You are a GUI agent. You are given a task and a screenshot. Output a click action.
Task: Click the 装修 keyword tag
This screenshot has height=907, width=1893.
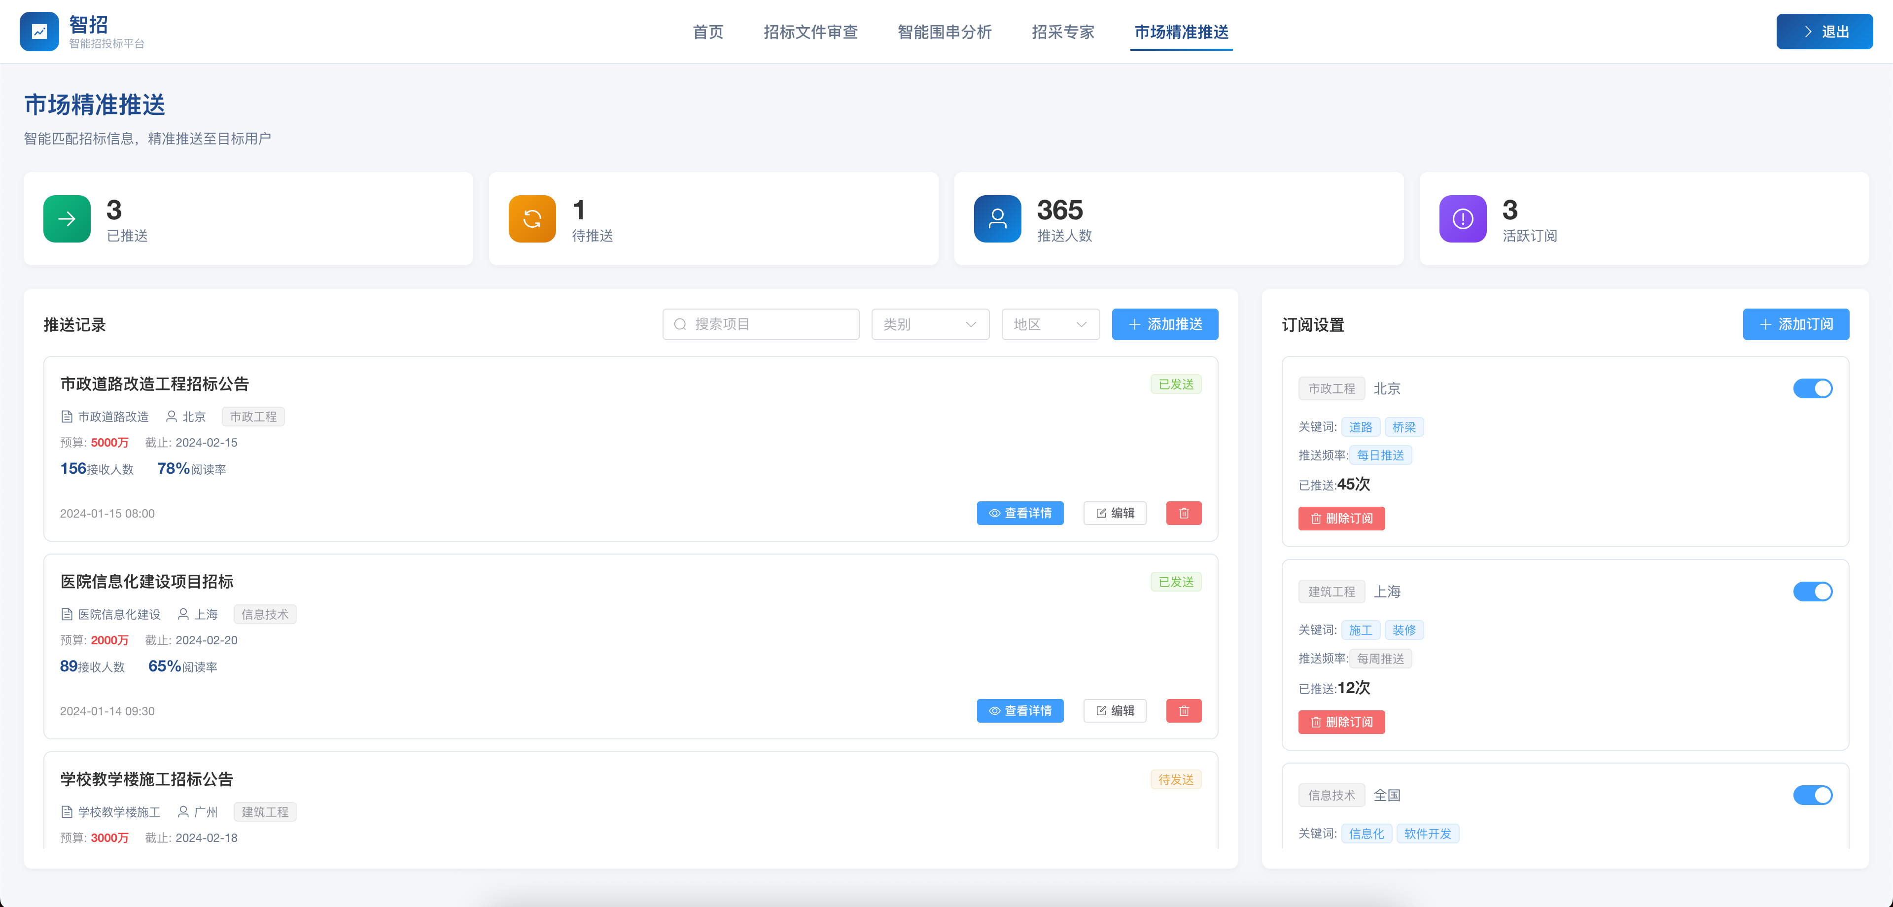coord(1403,630)
